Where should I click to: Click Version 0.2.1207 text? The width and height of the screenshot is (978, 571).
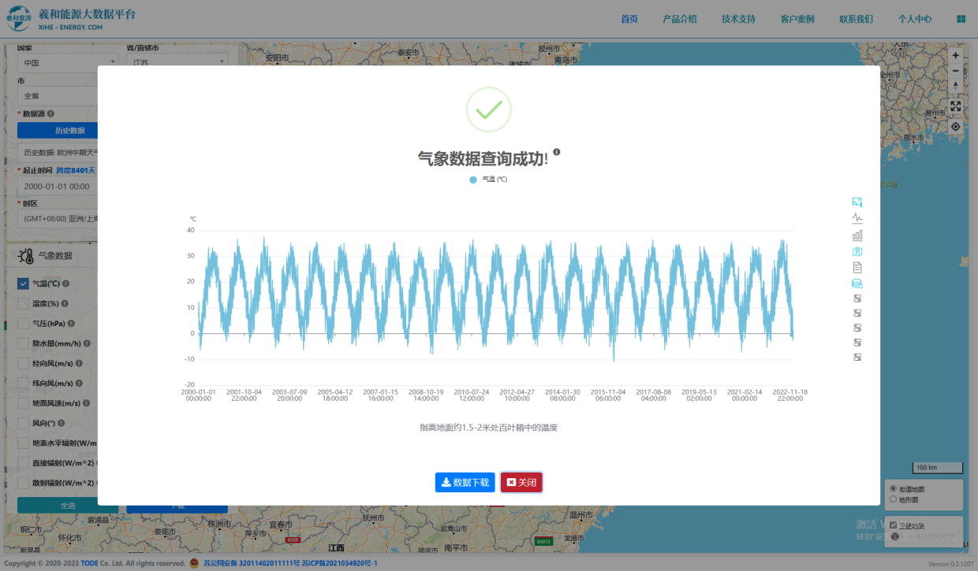click(950, 564)
